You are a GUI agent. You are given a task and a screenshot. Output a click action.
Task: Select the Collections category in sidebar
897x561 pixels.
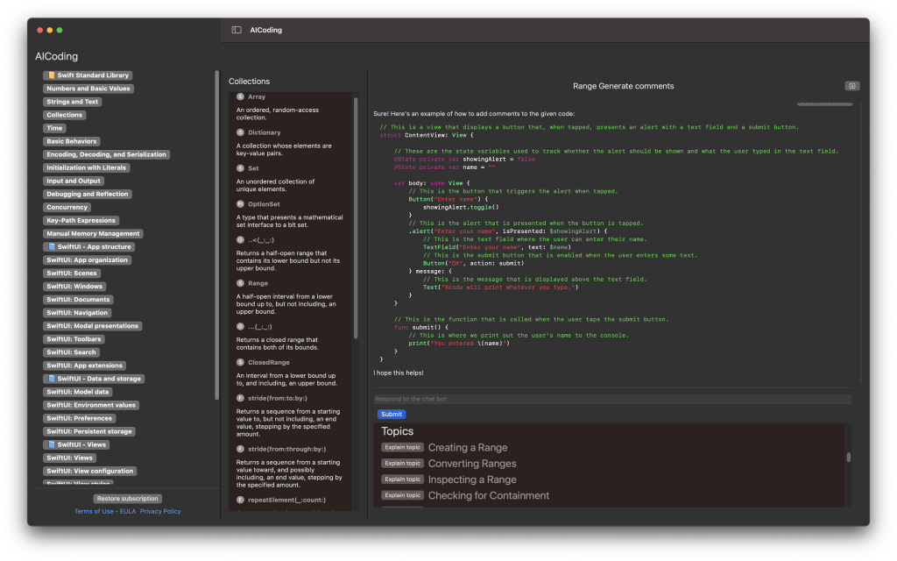point(65,115)
